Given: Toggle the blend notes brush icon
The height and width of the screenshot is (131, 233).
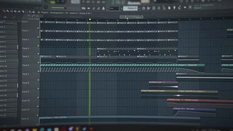Looking at the screenshot, I should pos(94,8).
